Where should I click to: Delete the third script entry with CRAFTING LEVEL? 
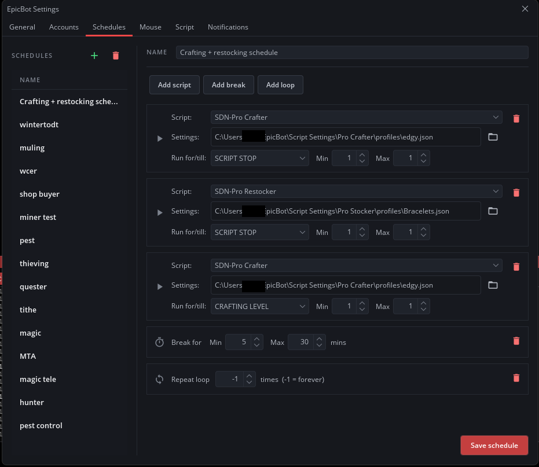coord(516,267)
